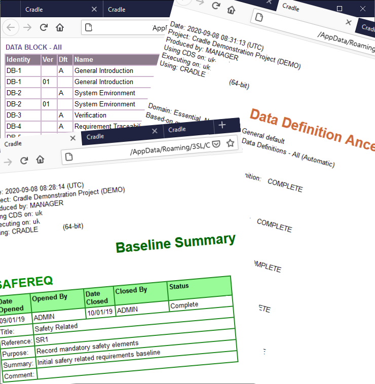
Task: Save Baseline Summary page to Pocket
Action: click(x=216, y=144)
